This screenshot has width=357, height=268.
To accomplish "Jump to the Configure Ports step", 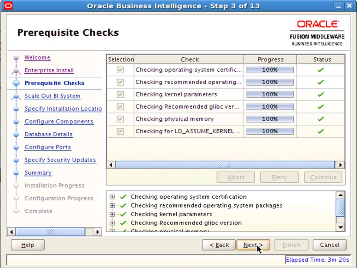I will pyautogui.click(x=48, y=147).
